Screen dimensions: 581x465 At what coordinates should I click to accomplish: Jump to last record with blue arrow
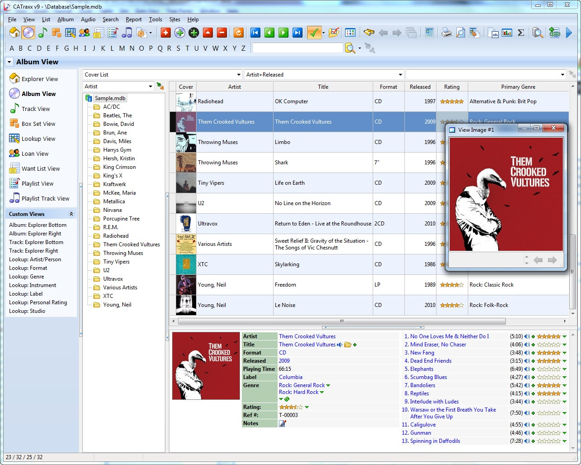(x=298, y=33)
